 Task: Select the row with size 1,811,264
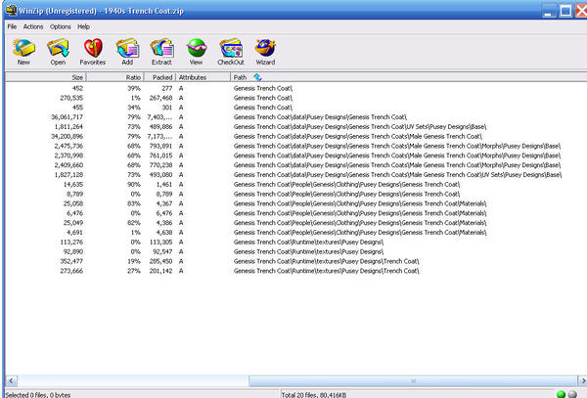click(295, 127)
